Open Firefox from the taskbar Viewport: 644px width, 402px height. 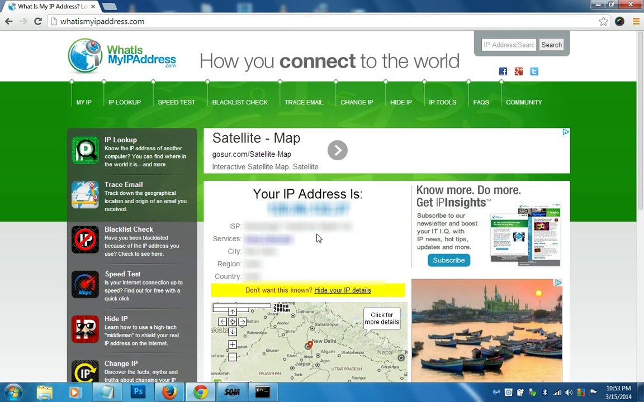coord(169,392)
